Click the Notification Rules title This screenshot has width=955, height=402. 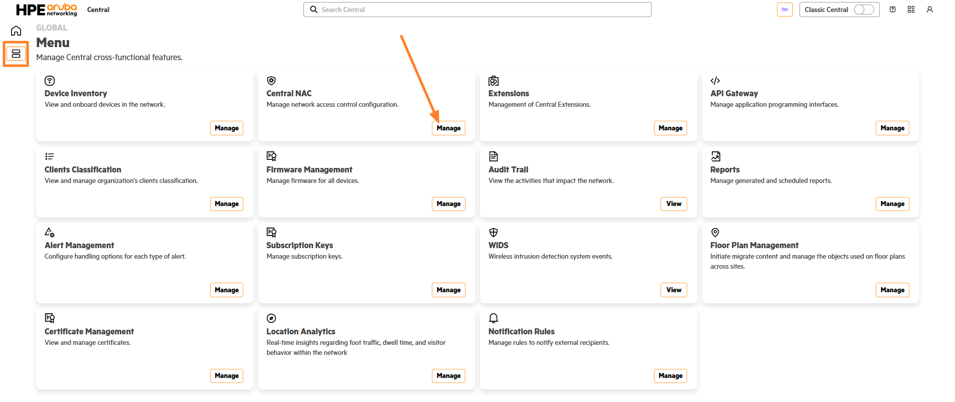tap(521, 332)
